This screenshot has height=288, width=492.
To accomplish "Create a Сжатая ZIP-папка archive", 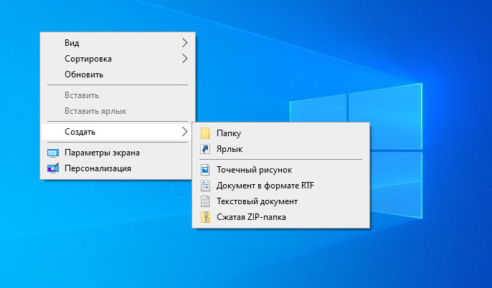I will (x=281, y=217).
